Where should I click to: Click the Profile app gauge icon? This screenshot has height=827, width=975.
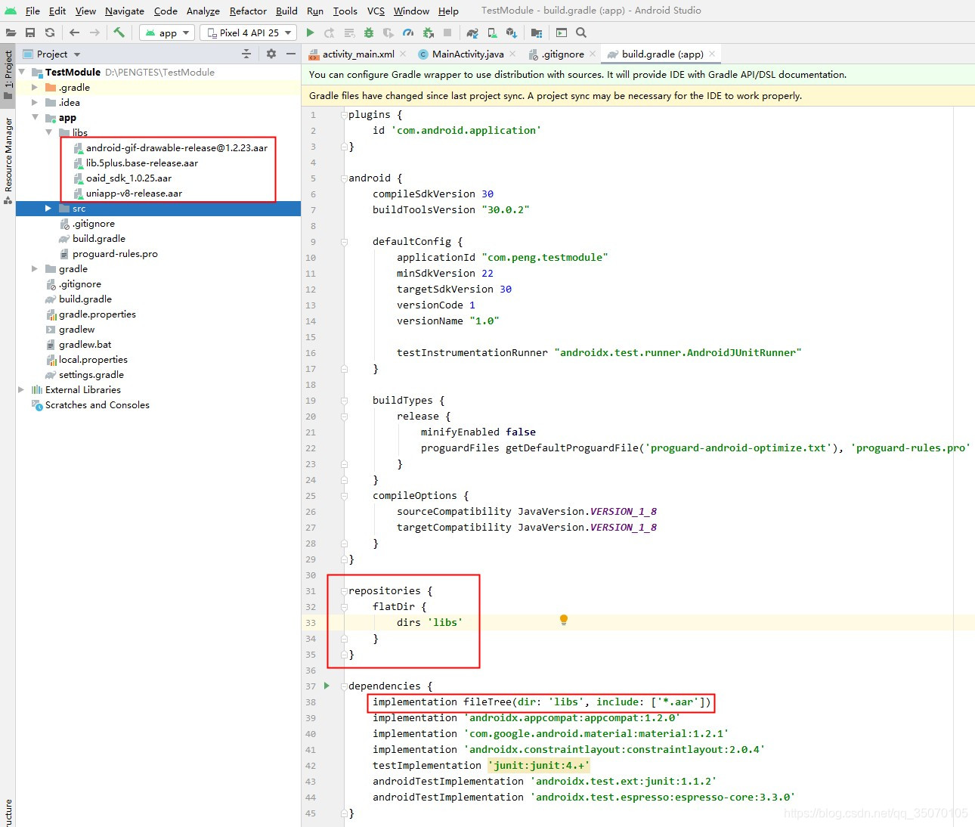408,33
